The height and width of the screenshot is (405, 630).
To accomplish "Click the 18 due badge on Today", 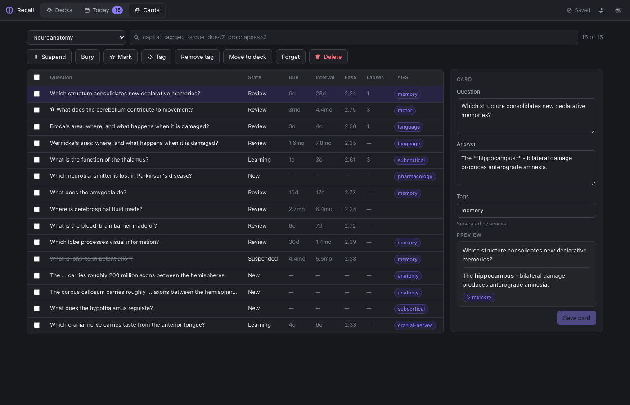I will pyautogui.click(x=117, y=10).
